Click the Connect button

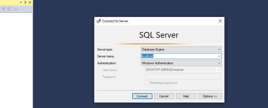click(x=142, y=96)
